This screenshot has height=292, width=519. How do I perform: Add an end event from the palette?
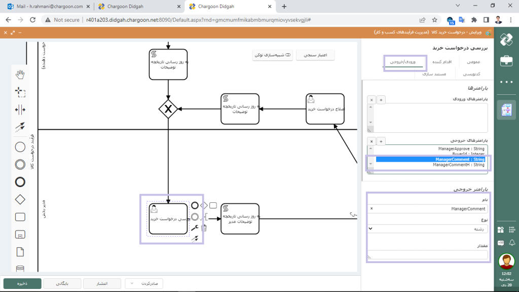(20, 182)
